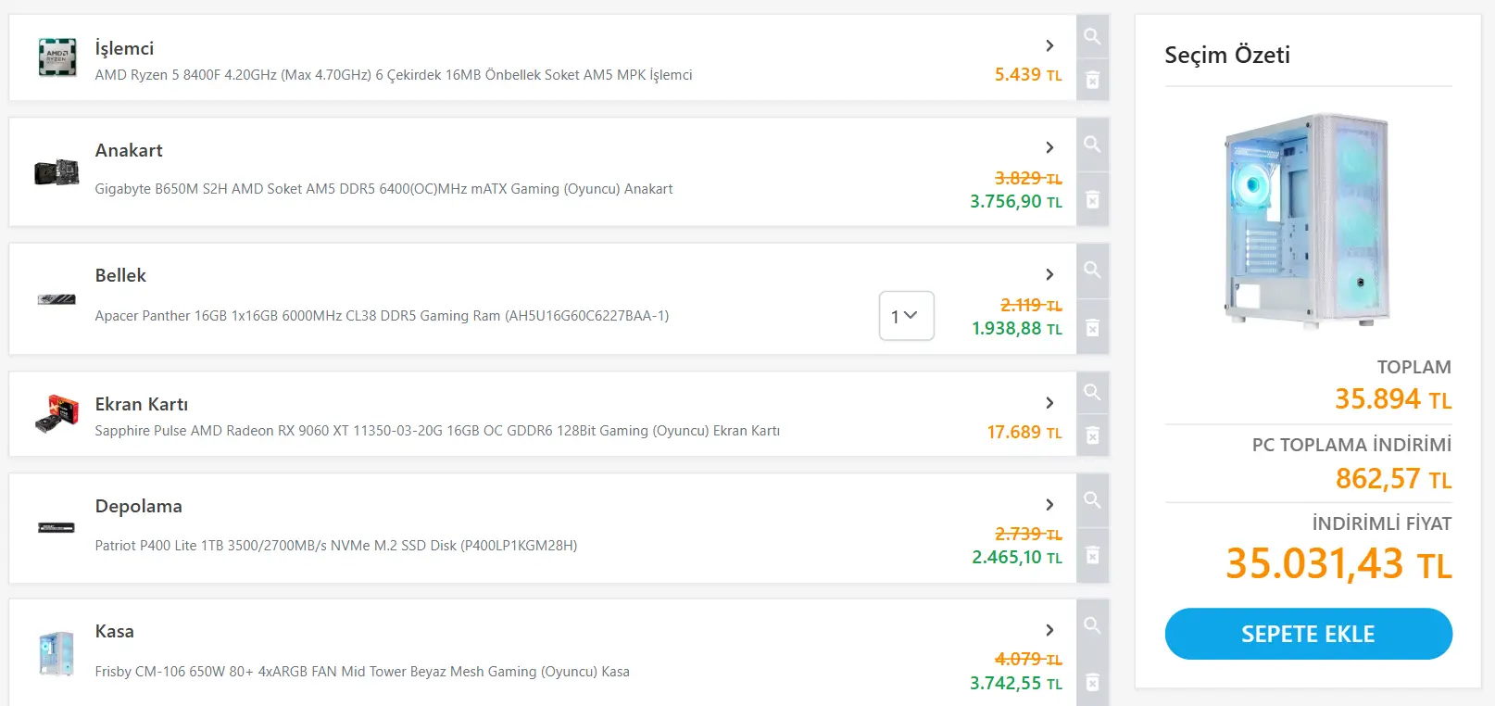Image resolution: width=1495 pixels, height=706 pixels.
Task: Click the İNDİRİMLİ FİYAT label
Action: point(1382,523)
